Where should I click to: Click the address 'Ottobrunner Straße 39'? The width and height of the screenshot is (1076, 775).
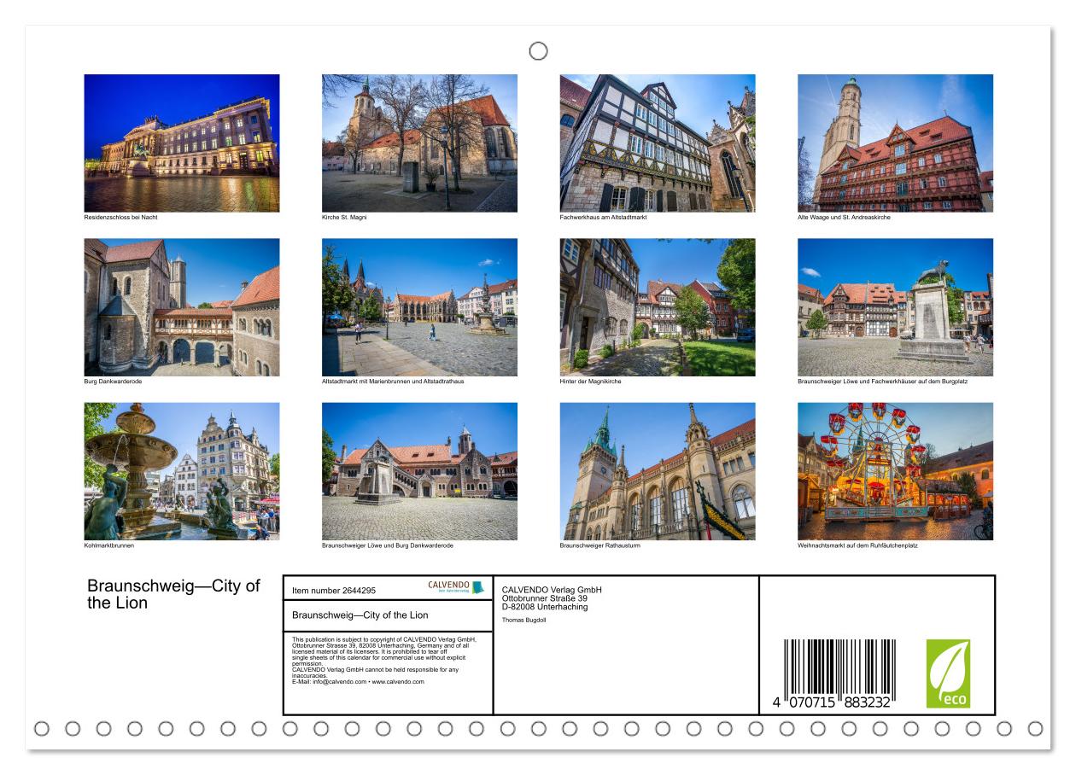coord(545,598)
